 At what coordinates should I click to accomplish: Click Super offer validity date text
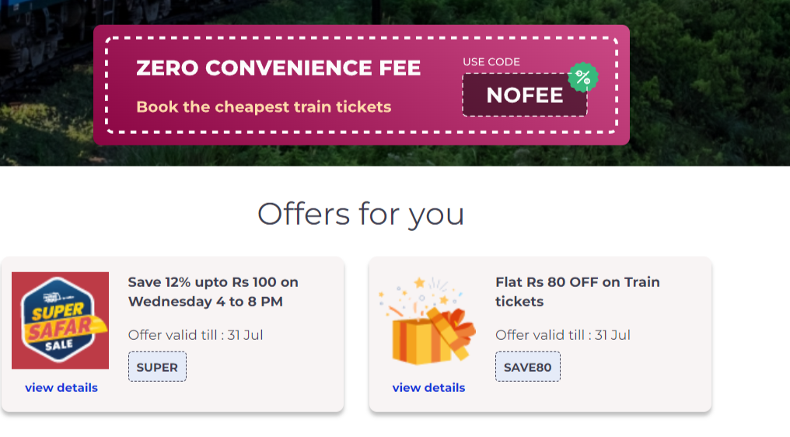click(195, 335)
